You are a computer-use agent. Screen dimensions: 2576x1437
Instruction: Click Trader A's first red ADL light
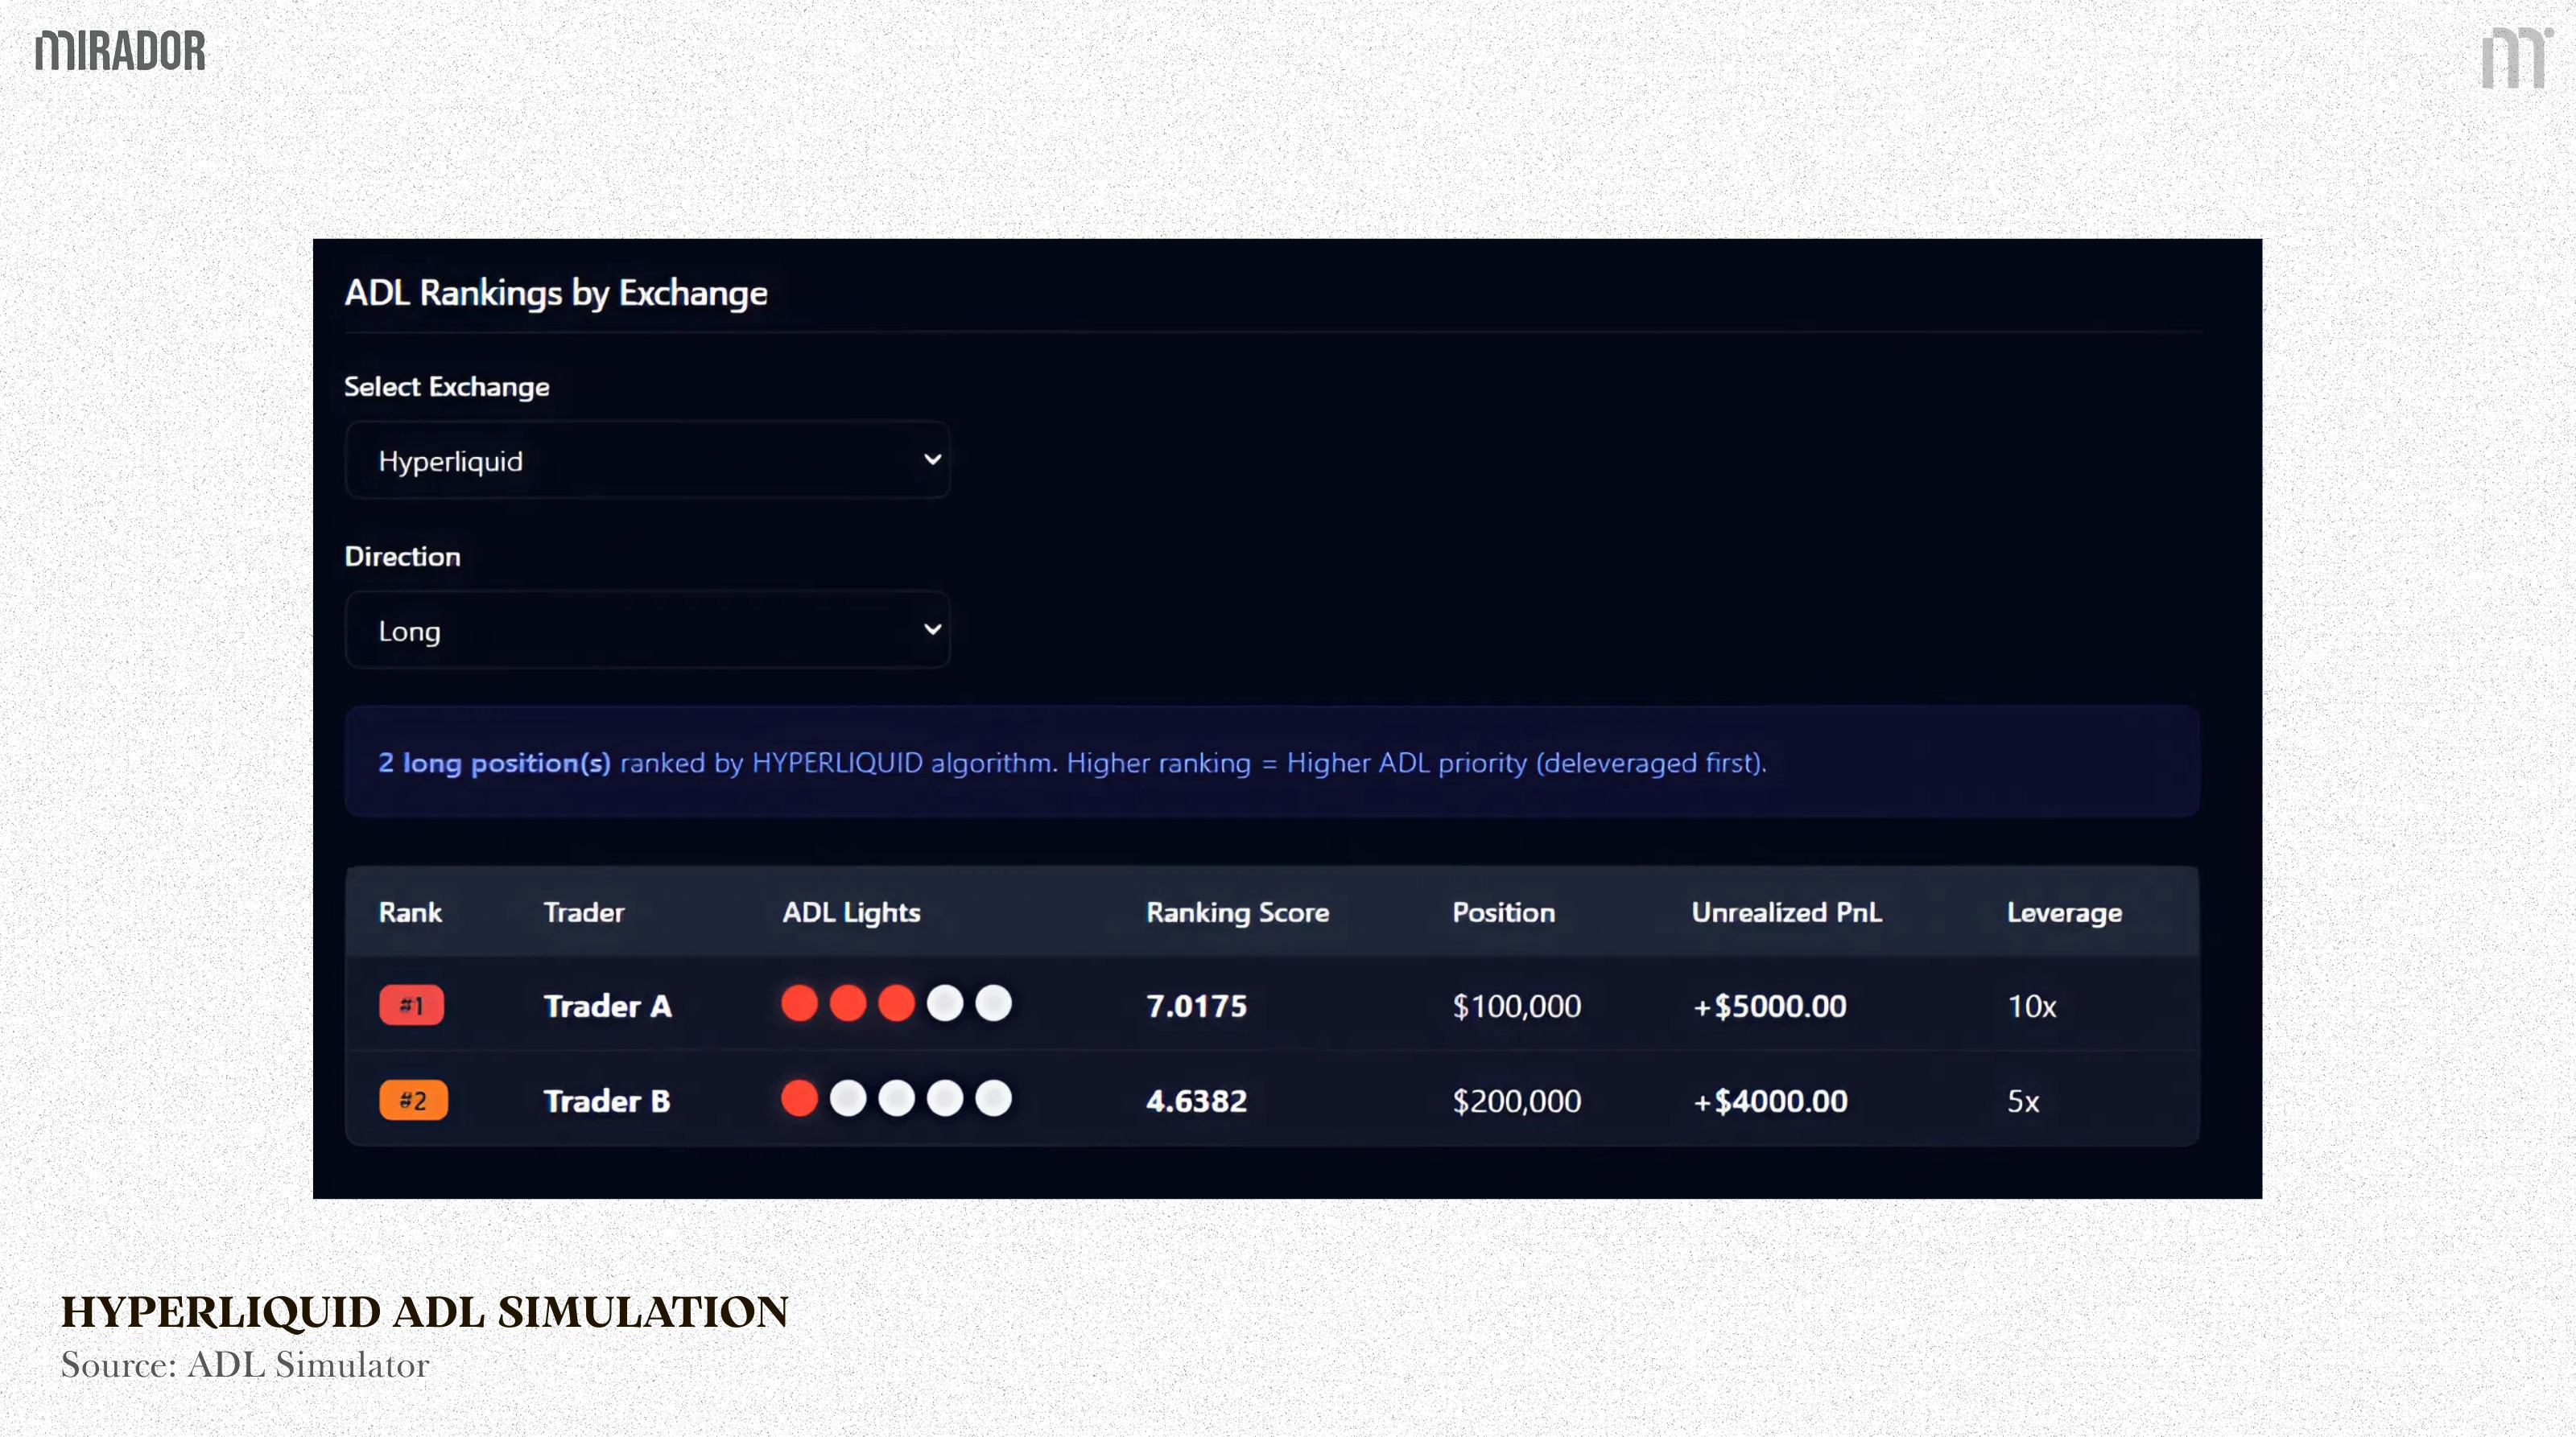tap(799, 1003)
